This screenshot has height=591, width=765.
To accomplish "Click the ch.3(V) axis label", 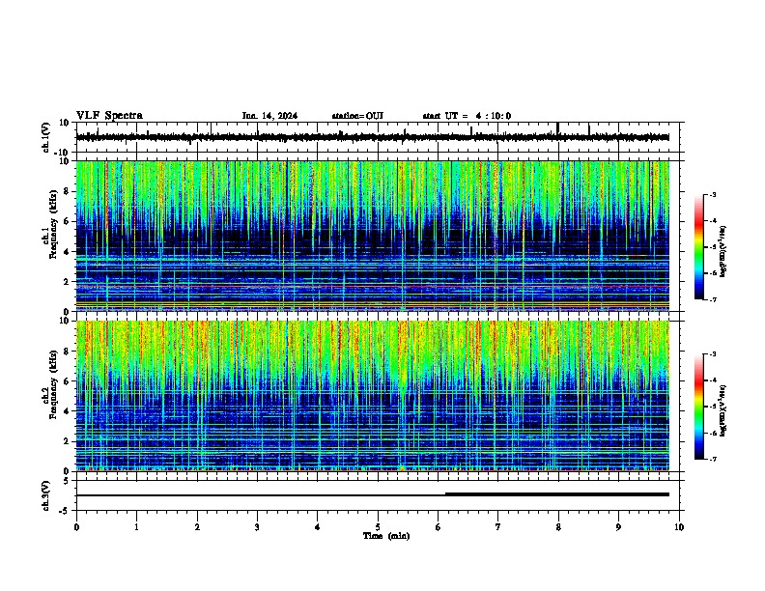I will click(46, 495).
